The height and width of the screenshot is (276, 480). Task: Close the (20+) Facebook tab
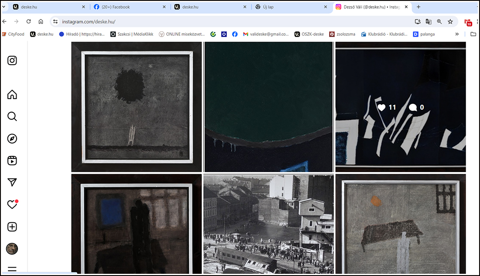pos(164,7)
